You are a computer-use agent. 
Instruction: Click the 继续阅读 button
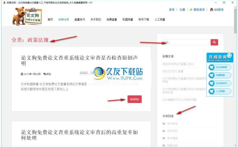click(x=135, y=99)
